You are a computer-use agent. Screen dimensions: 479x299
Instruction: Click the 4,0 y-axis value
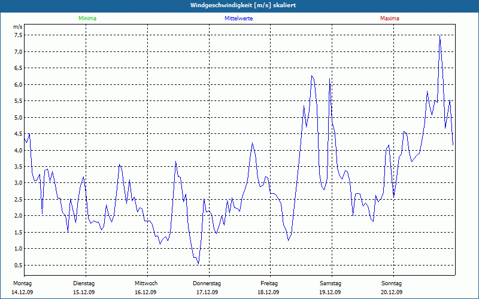pos(19,150)
